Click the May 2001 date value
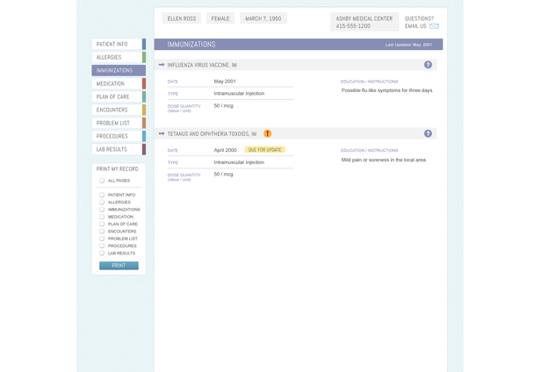The height and width of the screenshot is (372, 540). click(225, 82)
